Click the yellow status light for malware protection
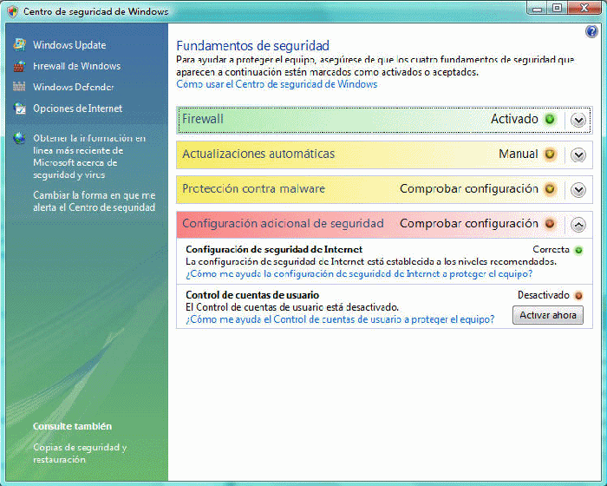Viewport: 607px width, 486px height. coord(550,188)
